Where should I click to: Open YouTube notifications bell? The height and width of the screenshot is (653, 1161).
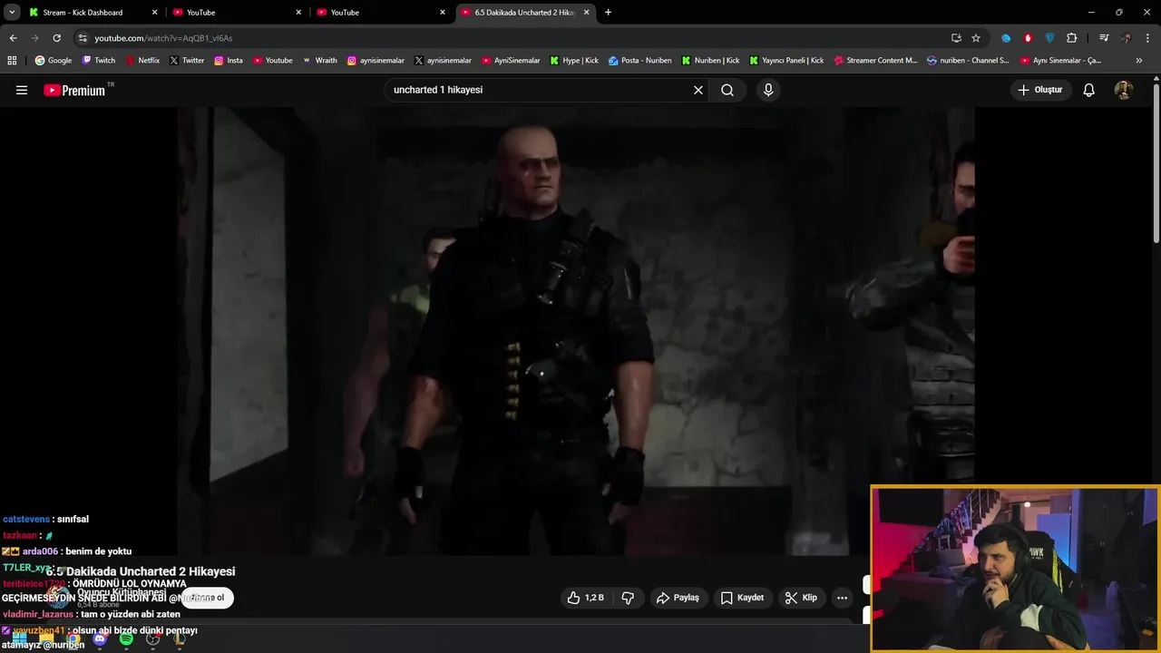pos(1089,90)
